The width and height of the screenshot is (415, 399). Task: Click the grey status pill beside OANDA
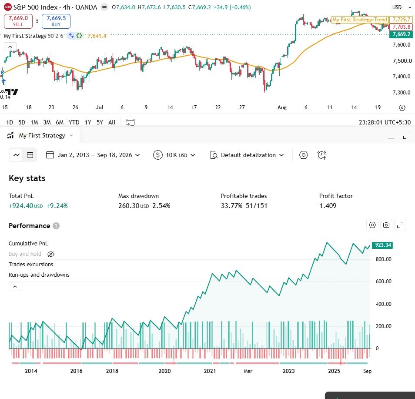click(x=104, y=7)
